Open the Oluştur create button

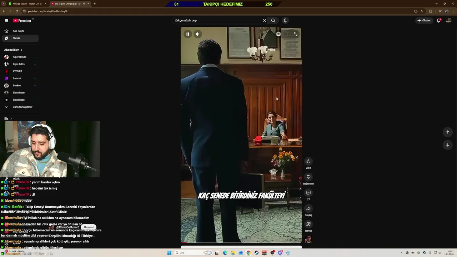click(424, 20)
